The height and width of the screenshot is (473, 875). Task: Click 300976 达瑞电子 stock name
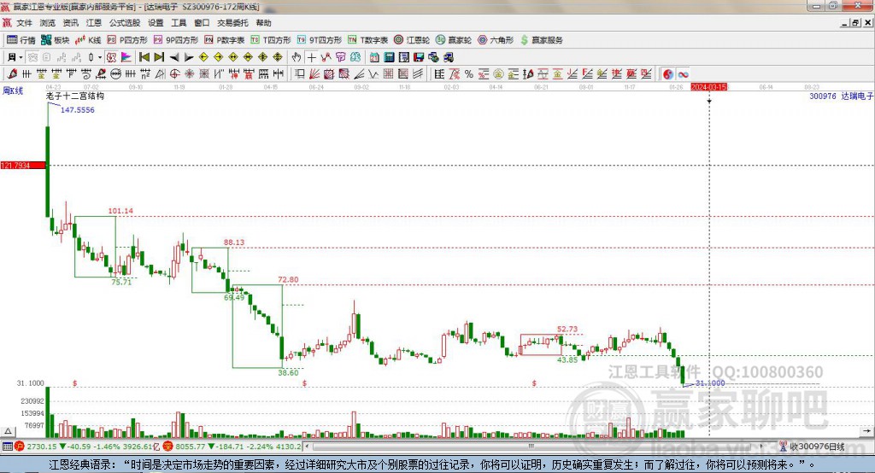841,96
